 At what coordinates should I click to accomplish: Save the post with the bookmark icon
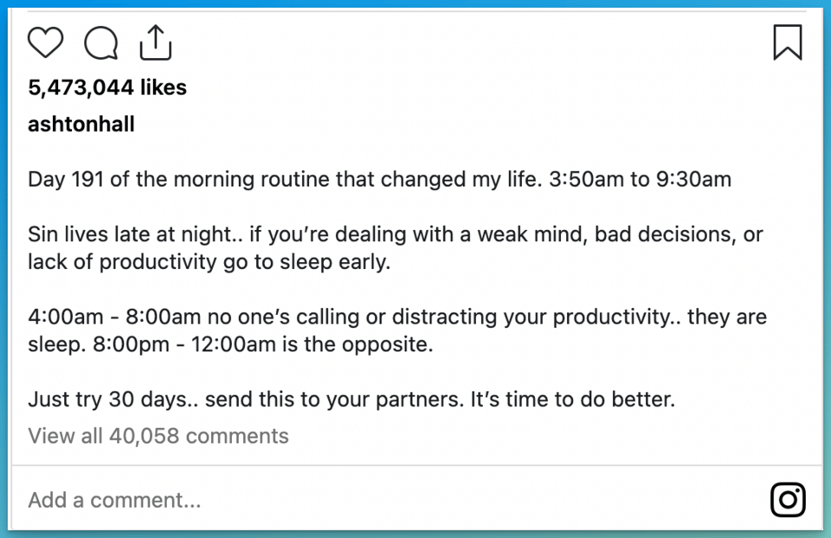click(x=787, y=42)
